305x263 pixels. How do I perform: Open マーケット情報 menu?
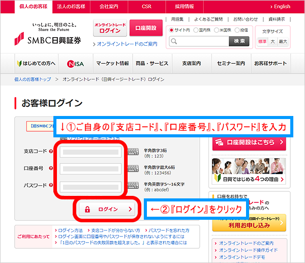click(x=113, y=64)
